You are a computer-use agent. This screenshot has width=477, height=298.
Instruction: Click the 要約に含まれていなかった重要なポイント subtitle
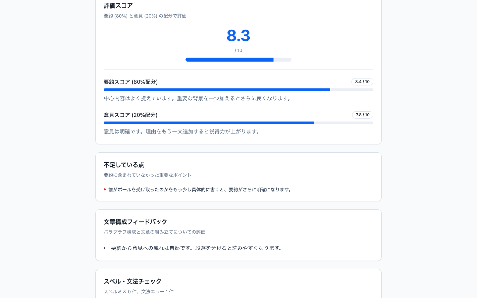(x=147, y=175)
